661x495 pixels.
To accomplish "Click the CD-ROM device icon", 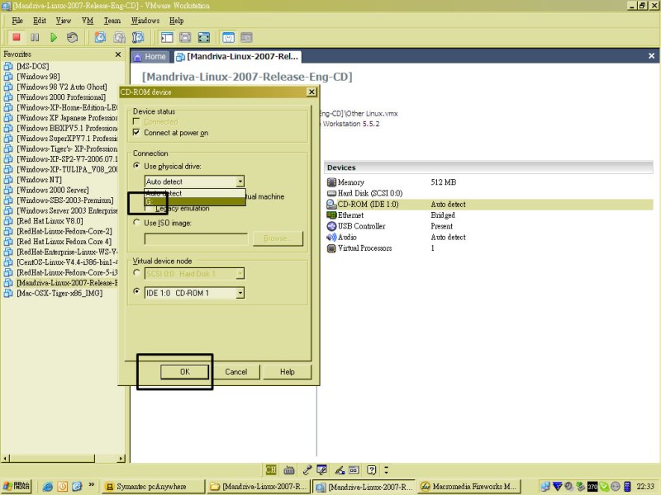I will pos(331,204).
